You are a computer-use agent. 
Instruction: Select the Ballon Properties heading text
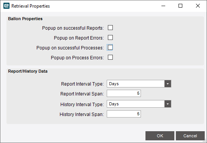click(x=25, y=19)
